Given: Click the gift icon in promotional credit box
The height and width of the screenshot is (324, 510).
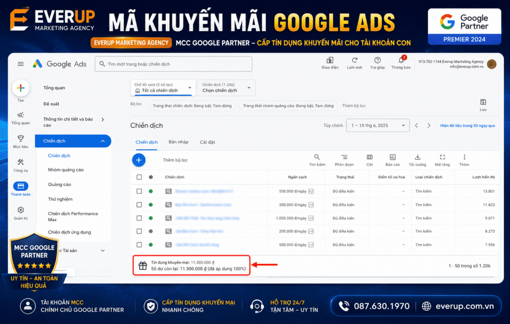Looking at the screenshot, I should pyautogui.click(x=143, y=265).
